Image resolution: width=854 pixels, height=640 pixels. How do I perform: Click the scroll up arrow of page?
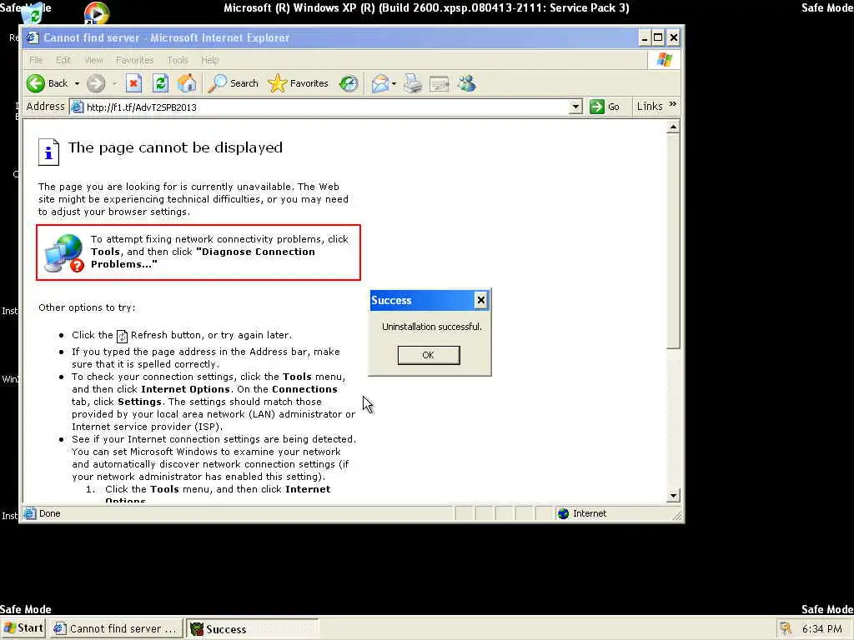673,127
